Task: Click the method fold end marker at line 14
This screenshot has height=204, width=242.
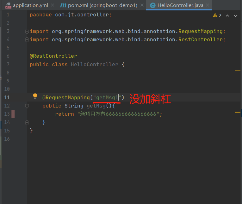Action: (27, 122)
